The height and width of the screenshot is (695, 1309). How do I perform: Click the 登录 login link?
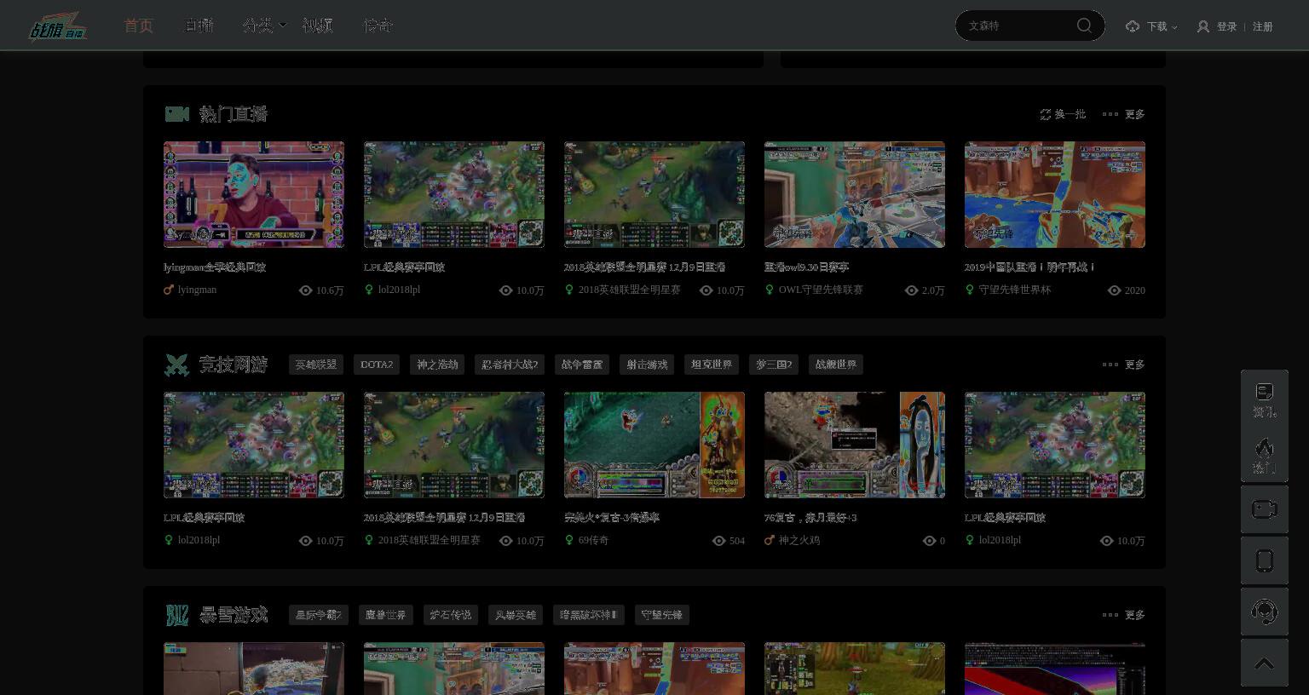1226,26
